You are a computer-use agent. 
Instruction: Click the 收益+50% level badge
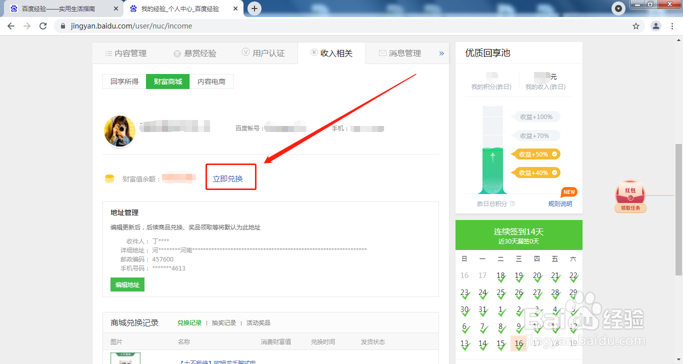[x=535, y=154]
